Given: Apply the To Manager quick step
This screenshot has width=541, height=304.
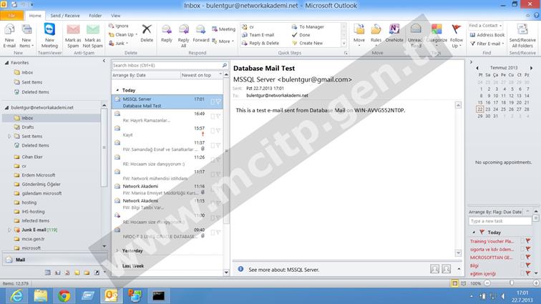Looking at the screenshot, I should [x=308, y=26].
